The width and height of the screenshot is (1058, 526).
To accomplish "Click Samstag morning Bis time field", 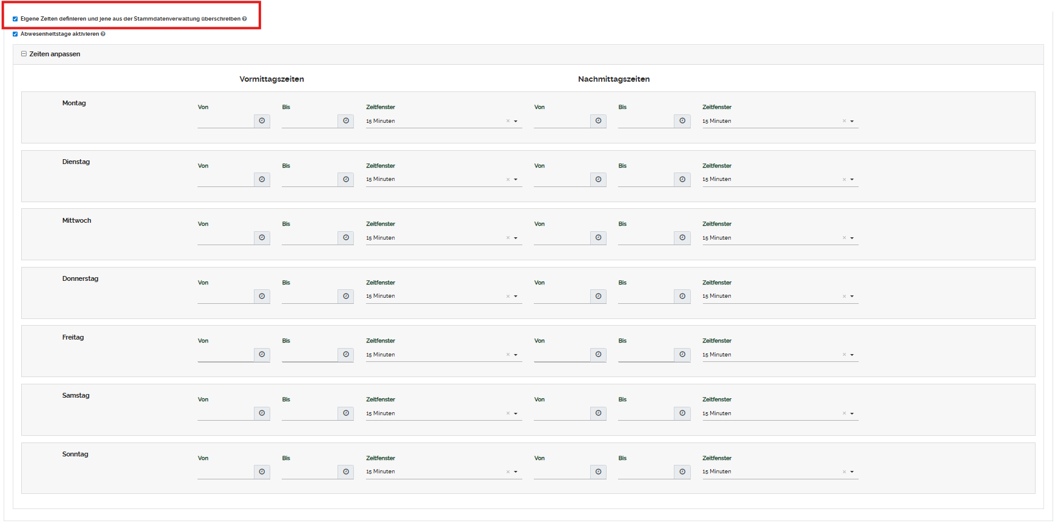I will click(309, 413).
